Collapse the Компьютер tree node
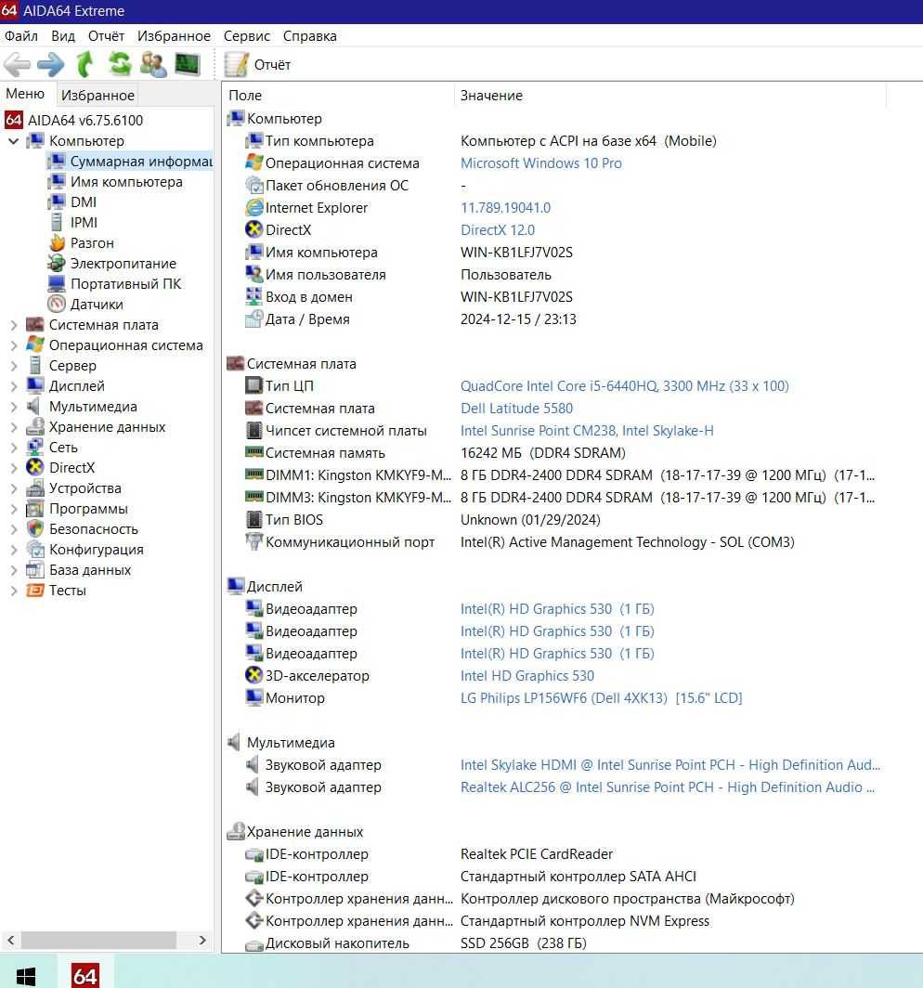 [x=13, y=141]
